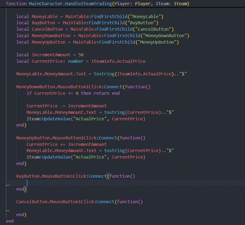Click the BuyButton variable in its local declaration

pos(44,23)
